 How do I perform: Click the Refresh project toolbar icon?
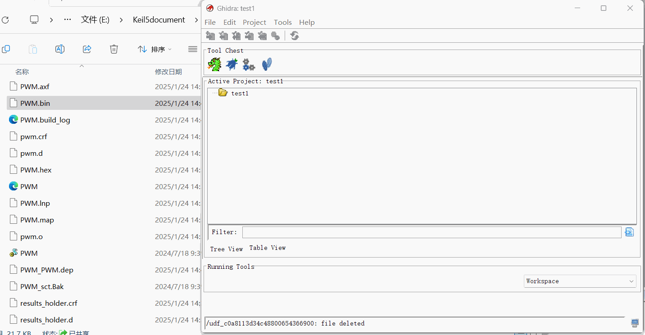[295, 36]
